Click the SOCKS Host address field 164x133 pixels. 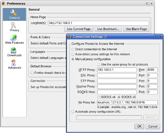tap(117, 92)
